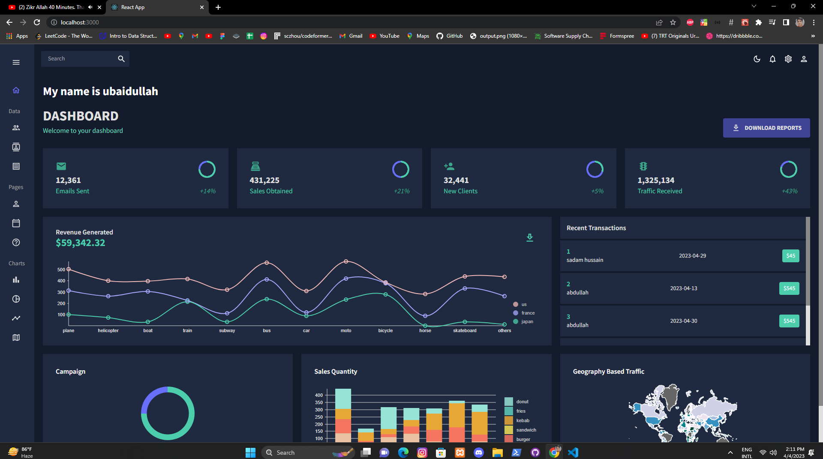Open user profile icon in top bar

pos(804,59)
